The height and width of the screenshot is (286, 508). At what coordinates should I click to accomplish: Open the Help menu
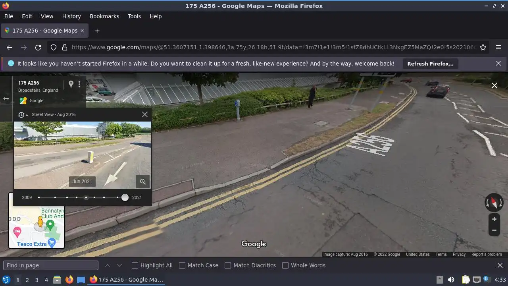click(156, 16)
